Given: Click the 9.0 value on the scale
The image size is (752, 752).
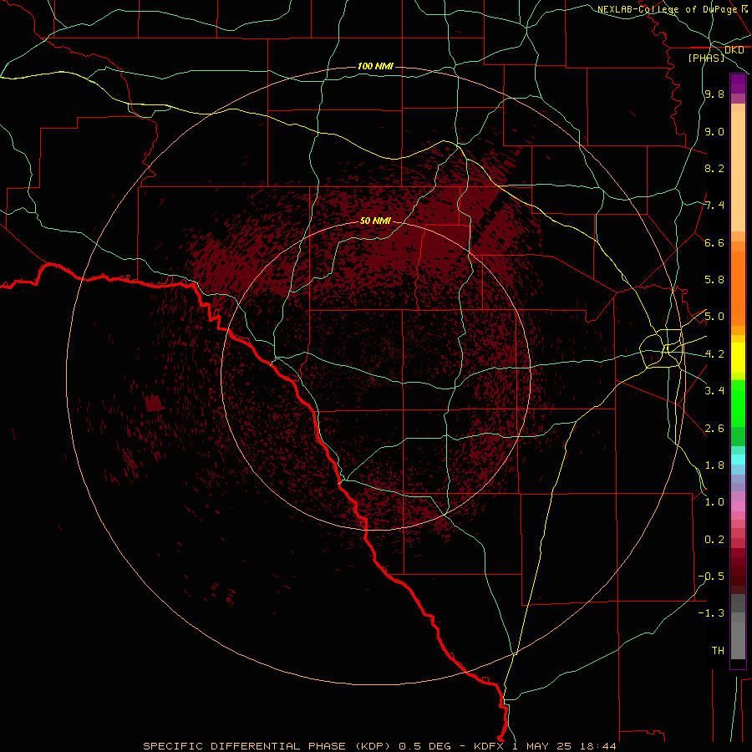Looking at the screenshot, I should [714, 131].
